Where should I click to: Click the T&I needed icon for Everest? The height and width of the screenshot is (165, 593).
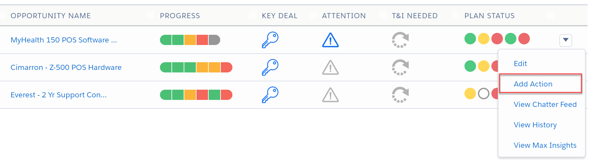point(400,95)
